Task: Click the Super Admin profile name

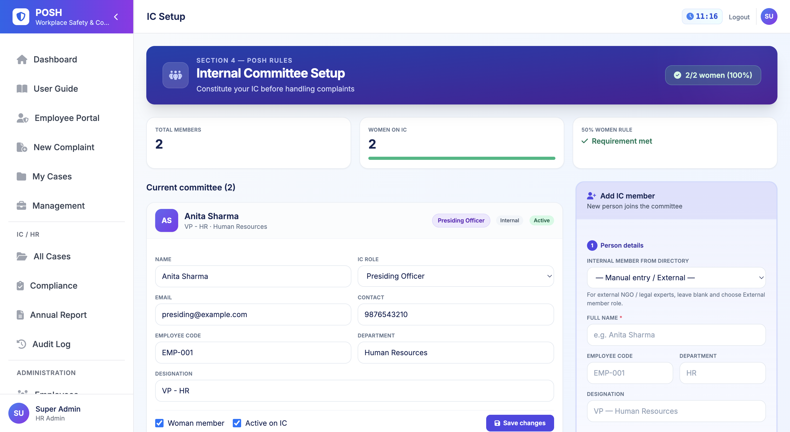Action: tap(58, 409)
